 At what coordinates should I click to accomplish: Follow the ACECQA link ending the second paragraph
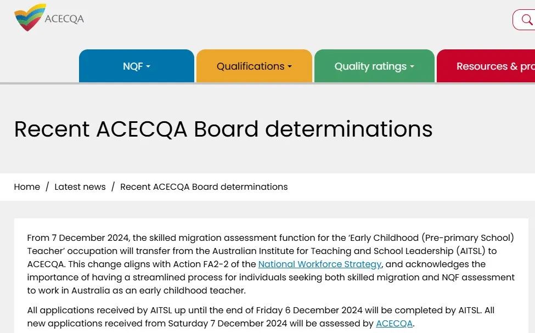click(x=394, y=323)
